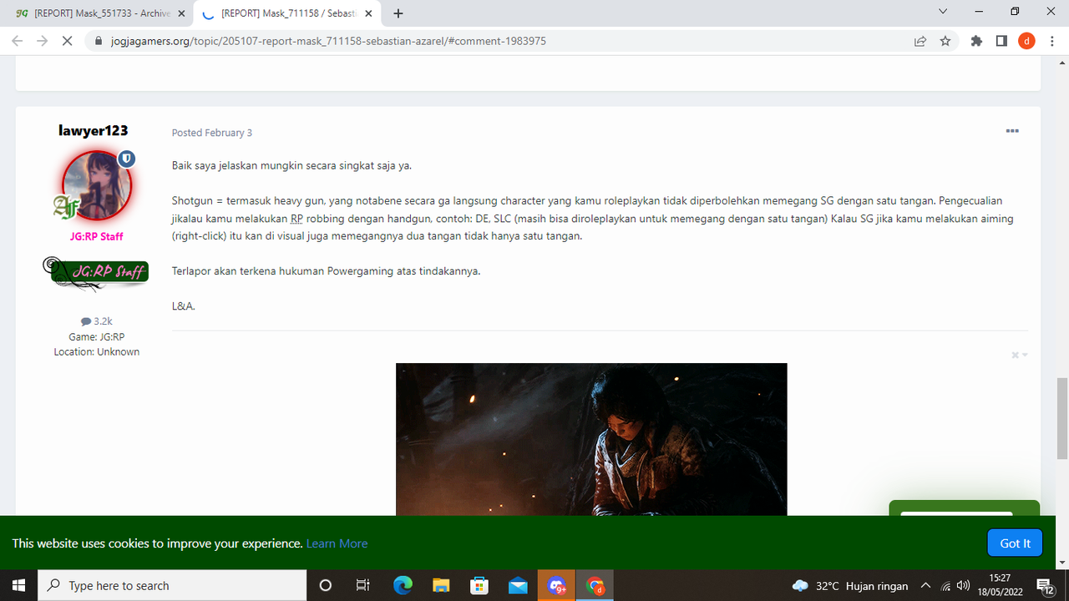Open the volume control in the tray
Screen dimensions: 1069x601
(964, 586)
